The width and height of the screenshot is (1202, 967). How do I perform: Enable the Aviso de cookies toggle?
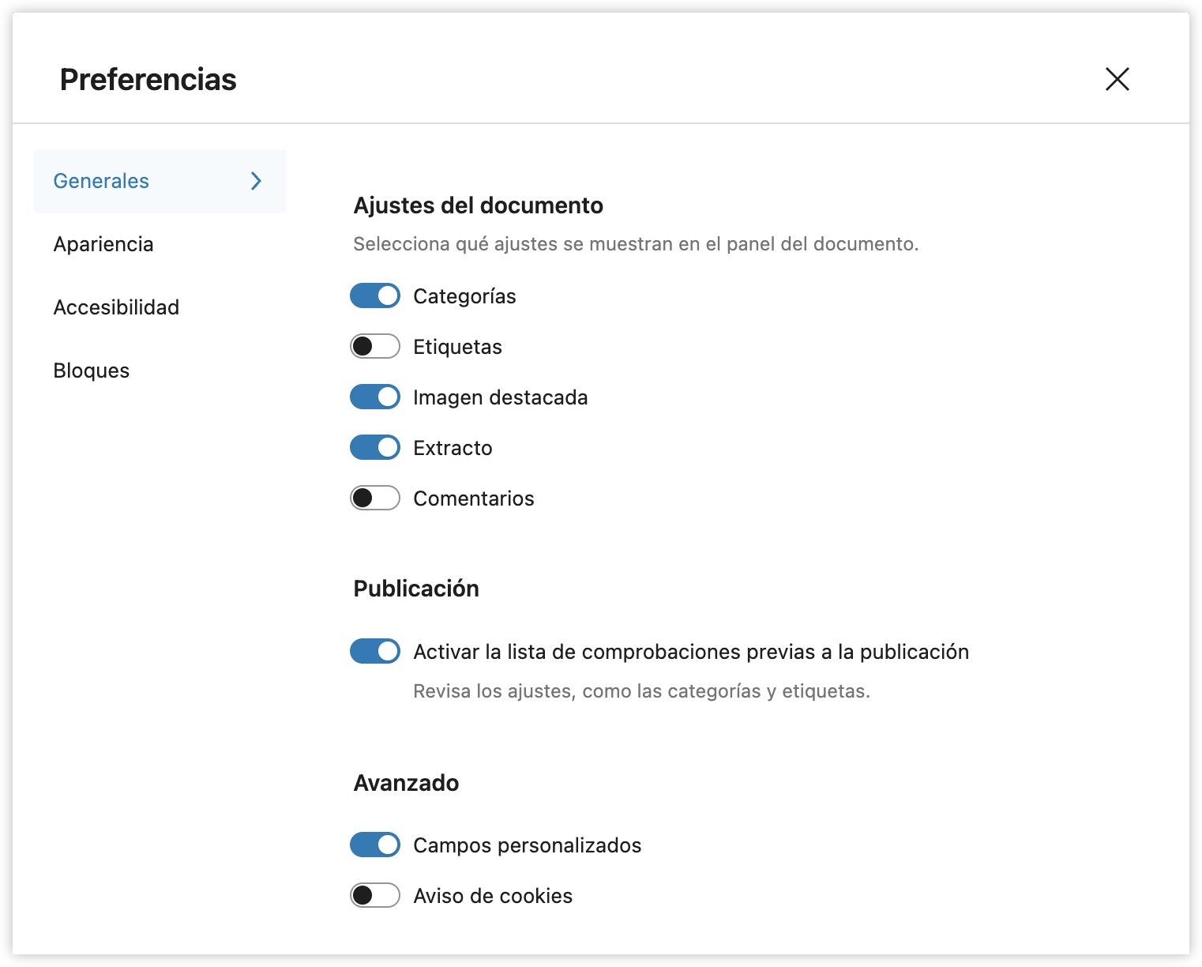click(375, 896)
